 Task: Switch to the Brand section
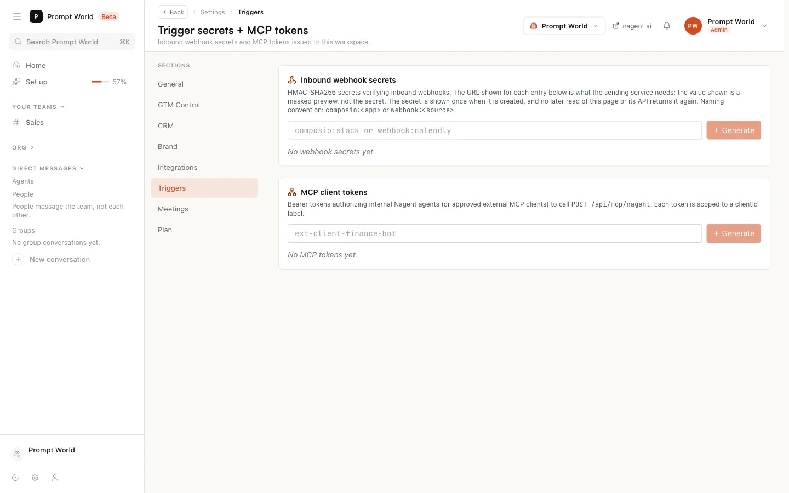coord(204,146)
